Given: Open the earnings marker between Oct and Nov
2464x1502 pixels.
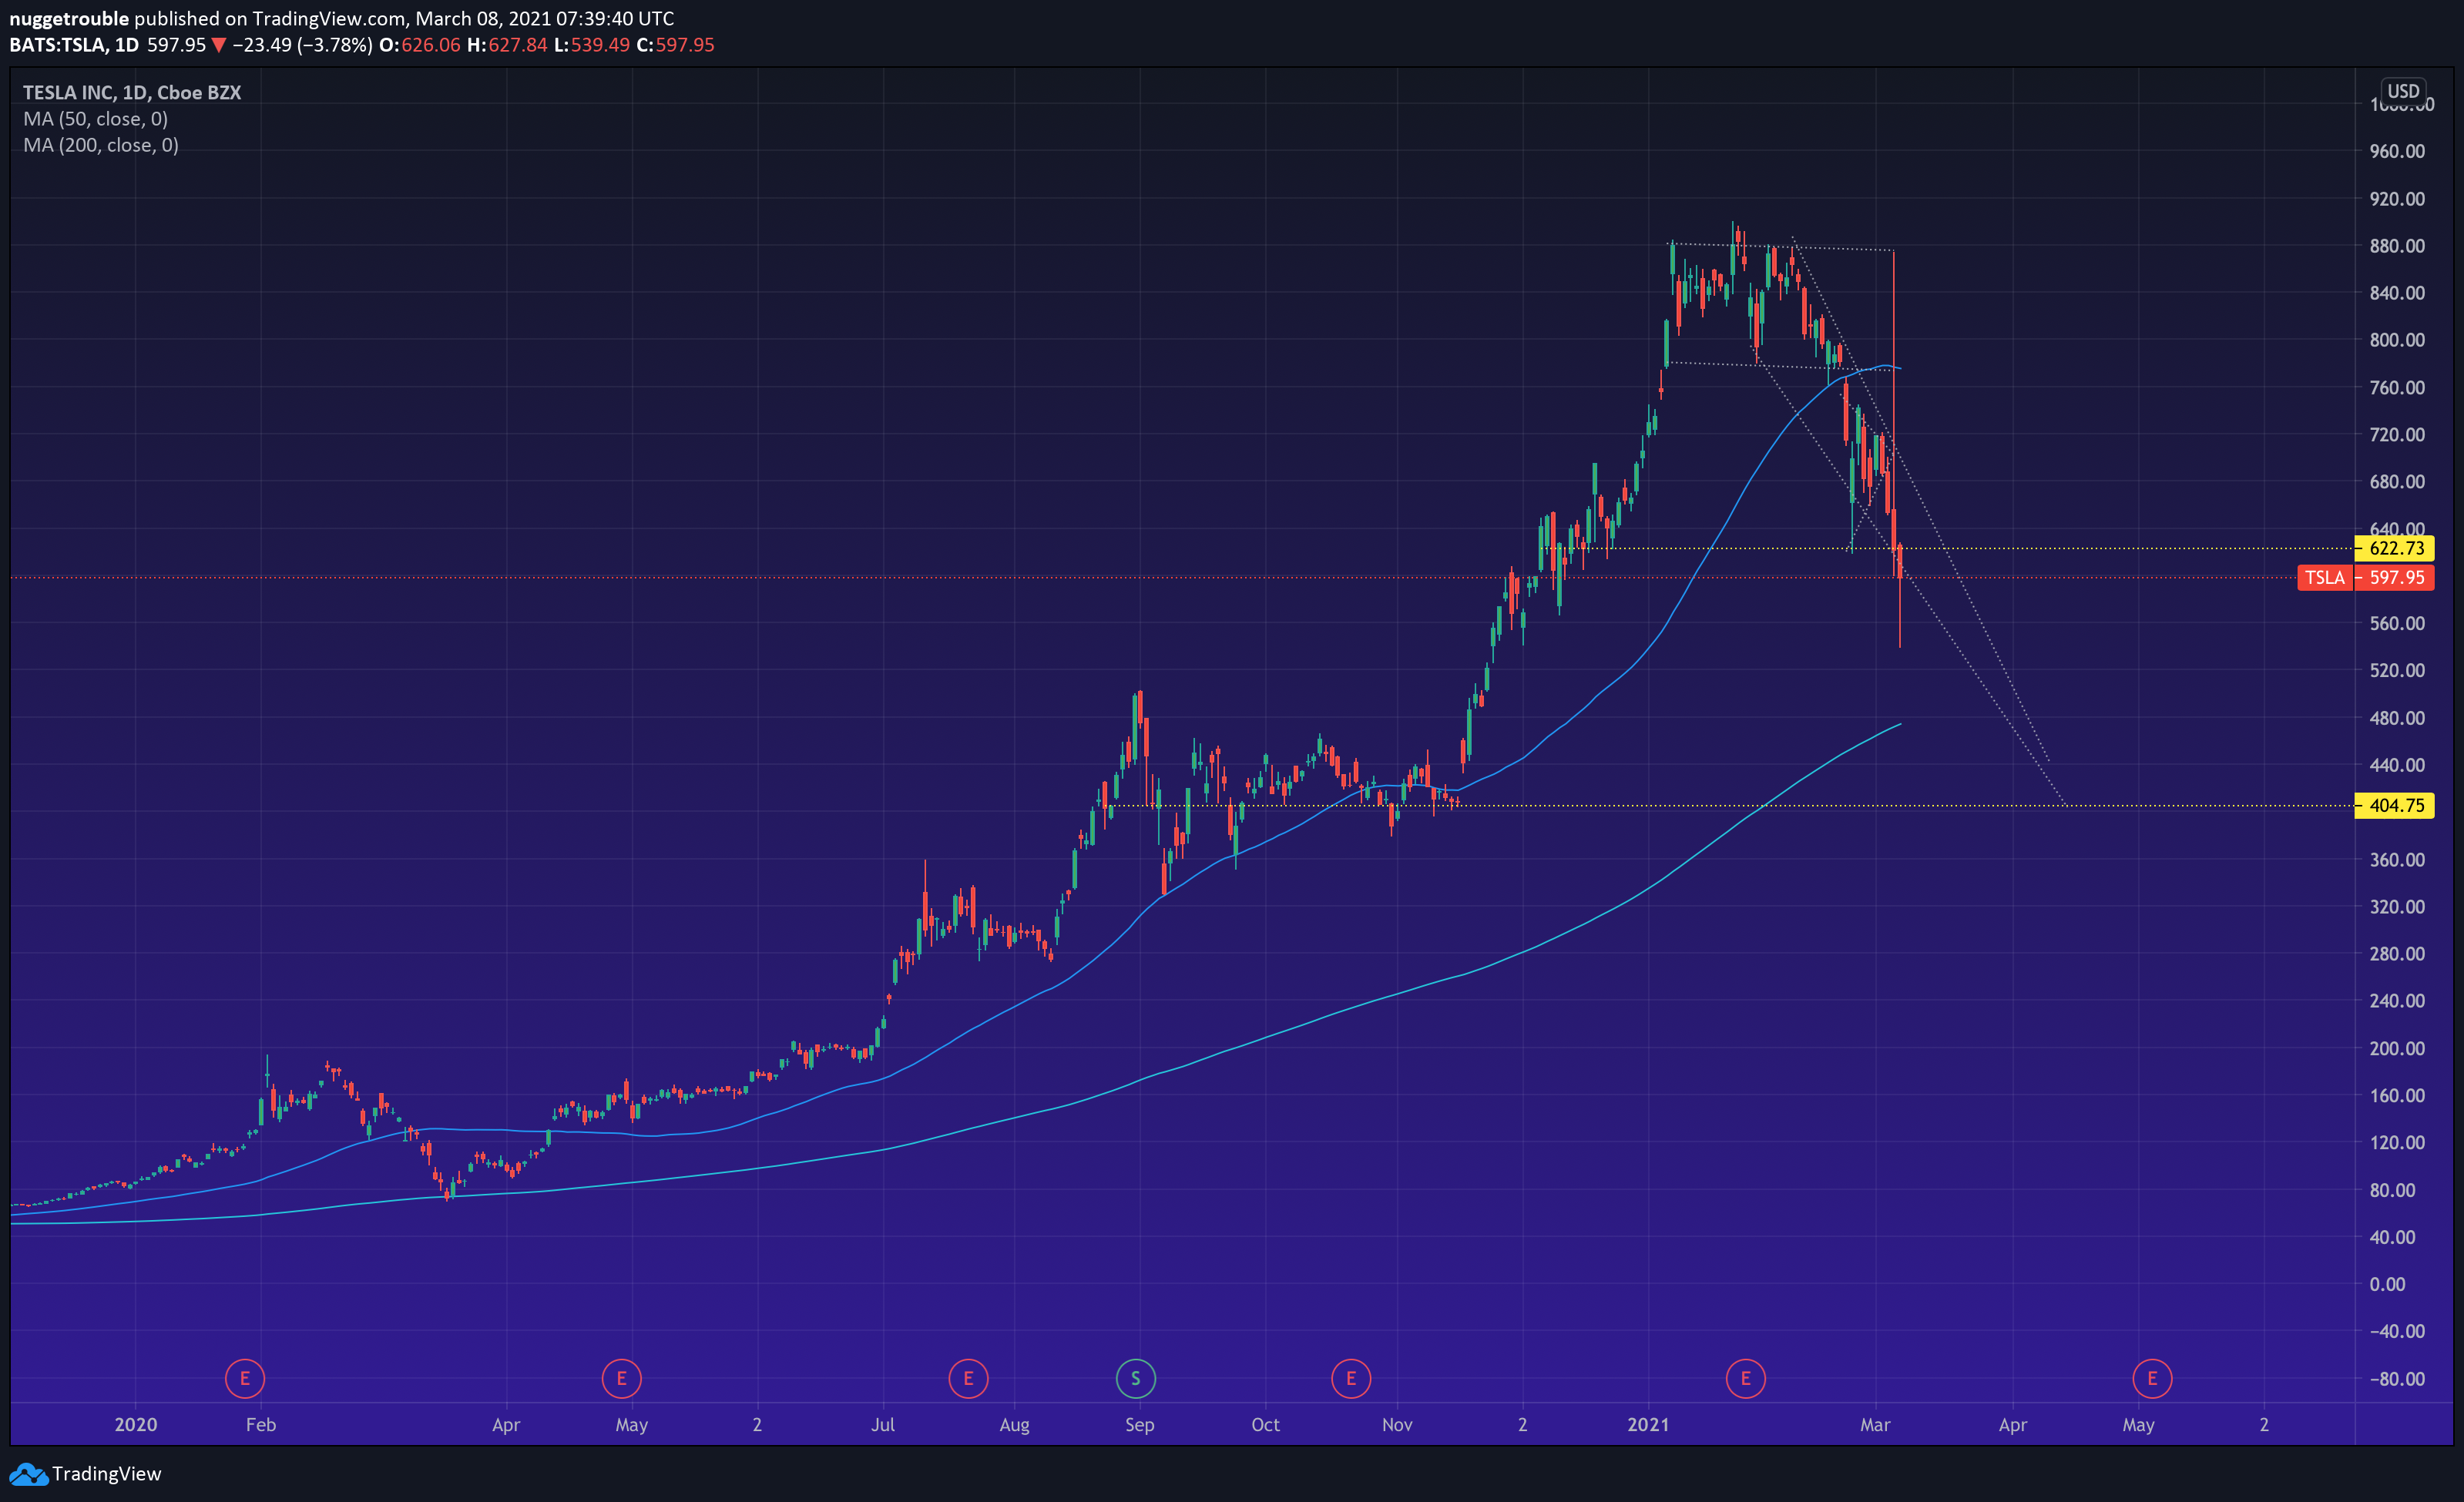Looking at the screenshot, I should [1351, 1378].
